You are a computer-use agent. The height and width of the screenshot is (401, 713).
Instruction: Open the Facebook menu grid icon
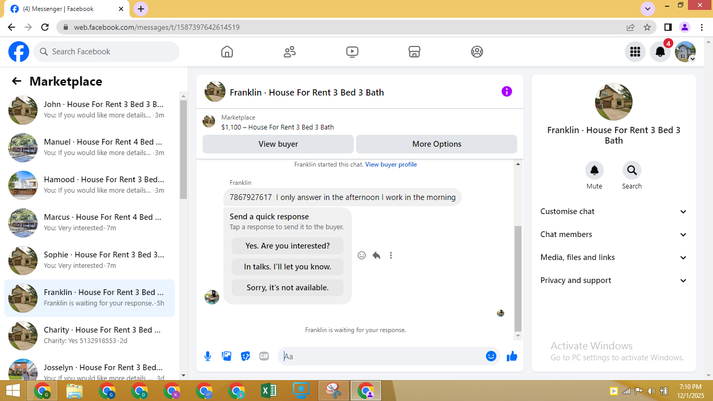[x=635, y=52]
